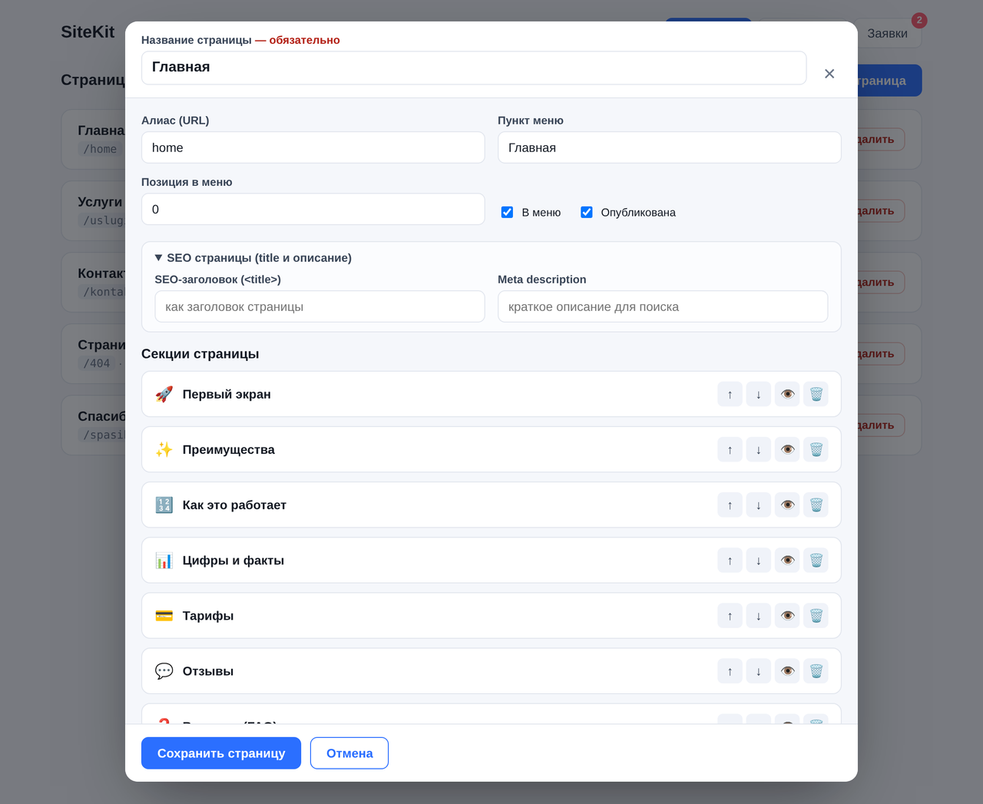This screenshot has width=983, height=804.
Task: Open the 'Заявки' tab in background
Action: pyautogui.click(x=887, y=33)
